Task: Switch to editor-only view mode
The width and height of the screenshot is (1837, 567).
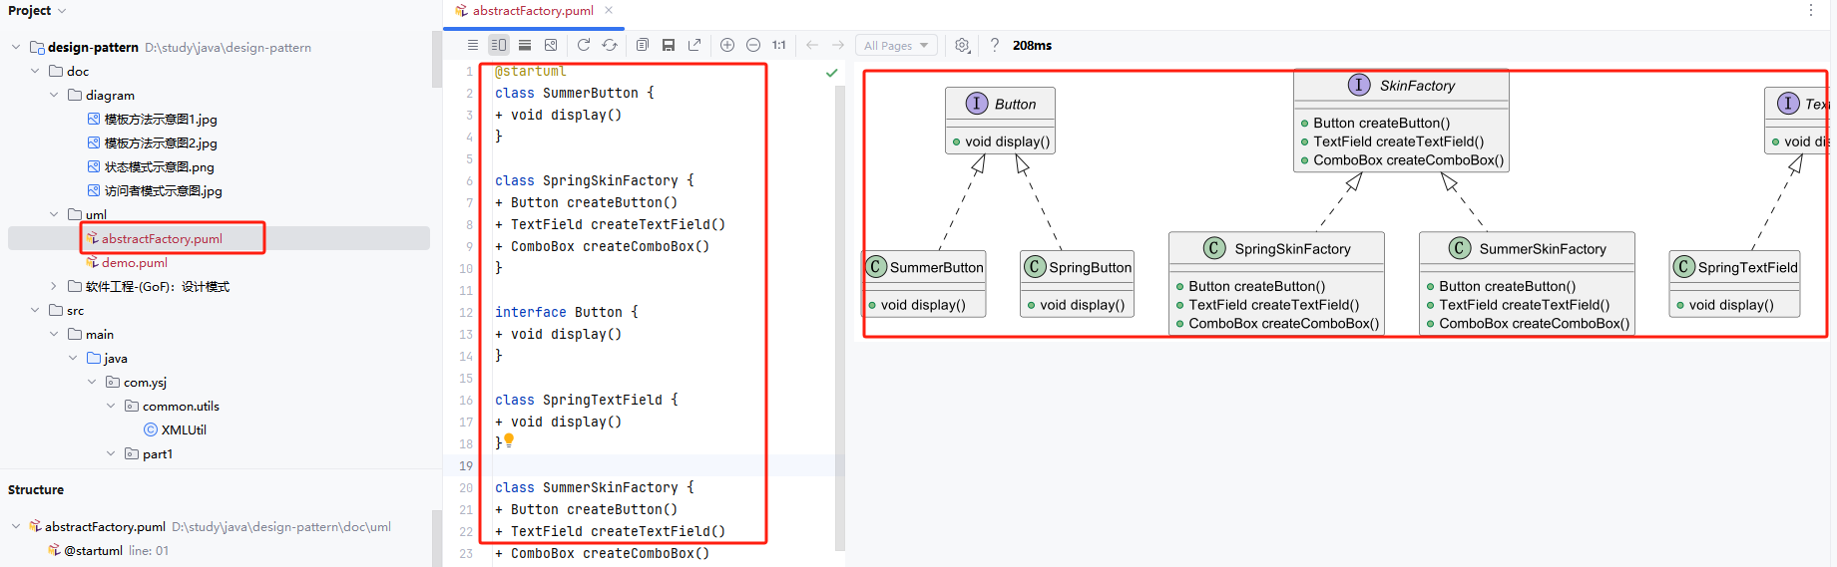Action: click(473, 45)
